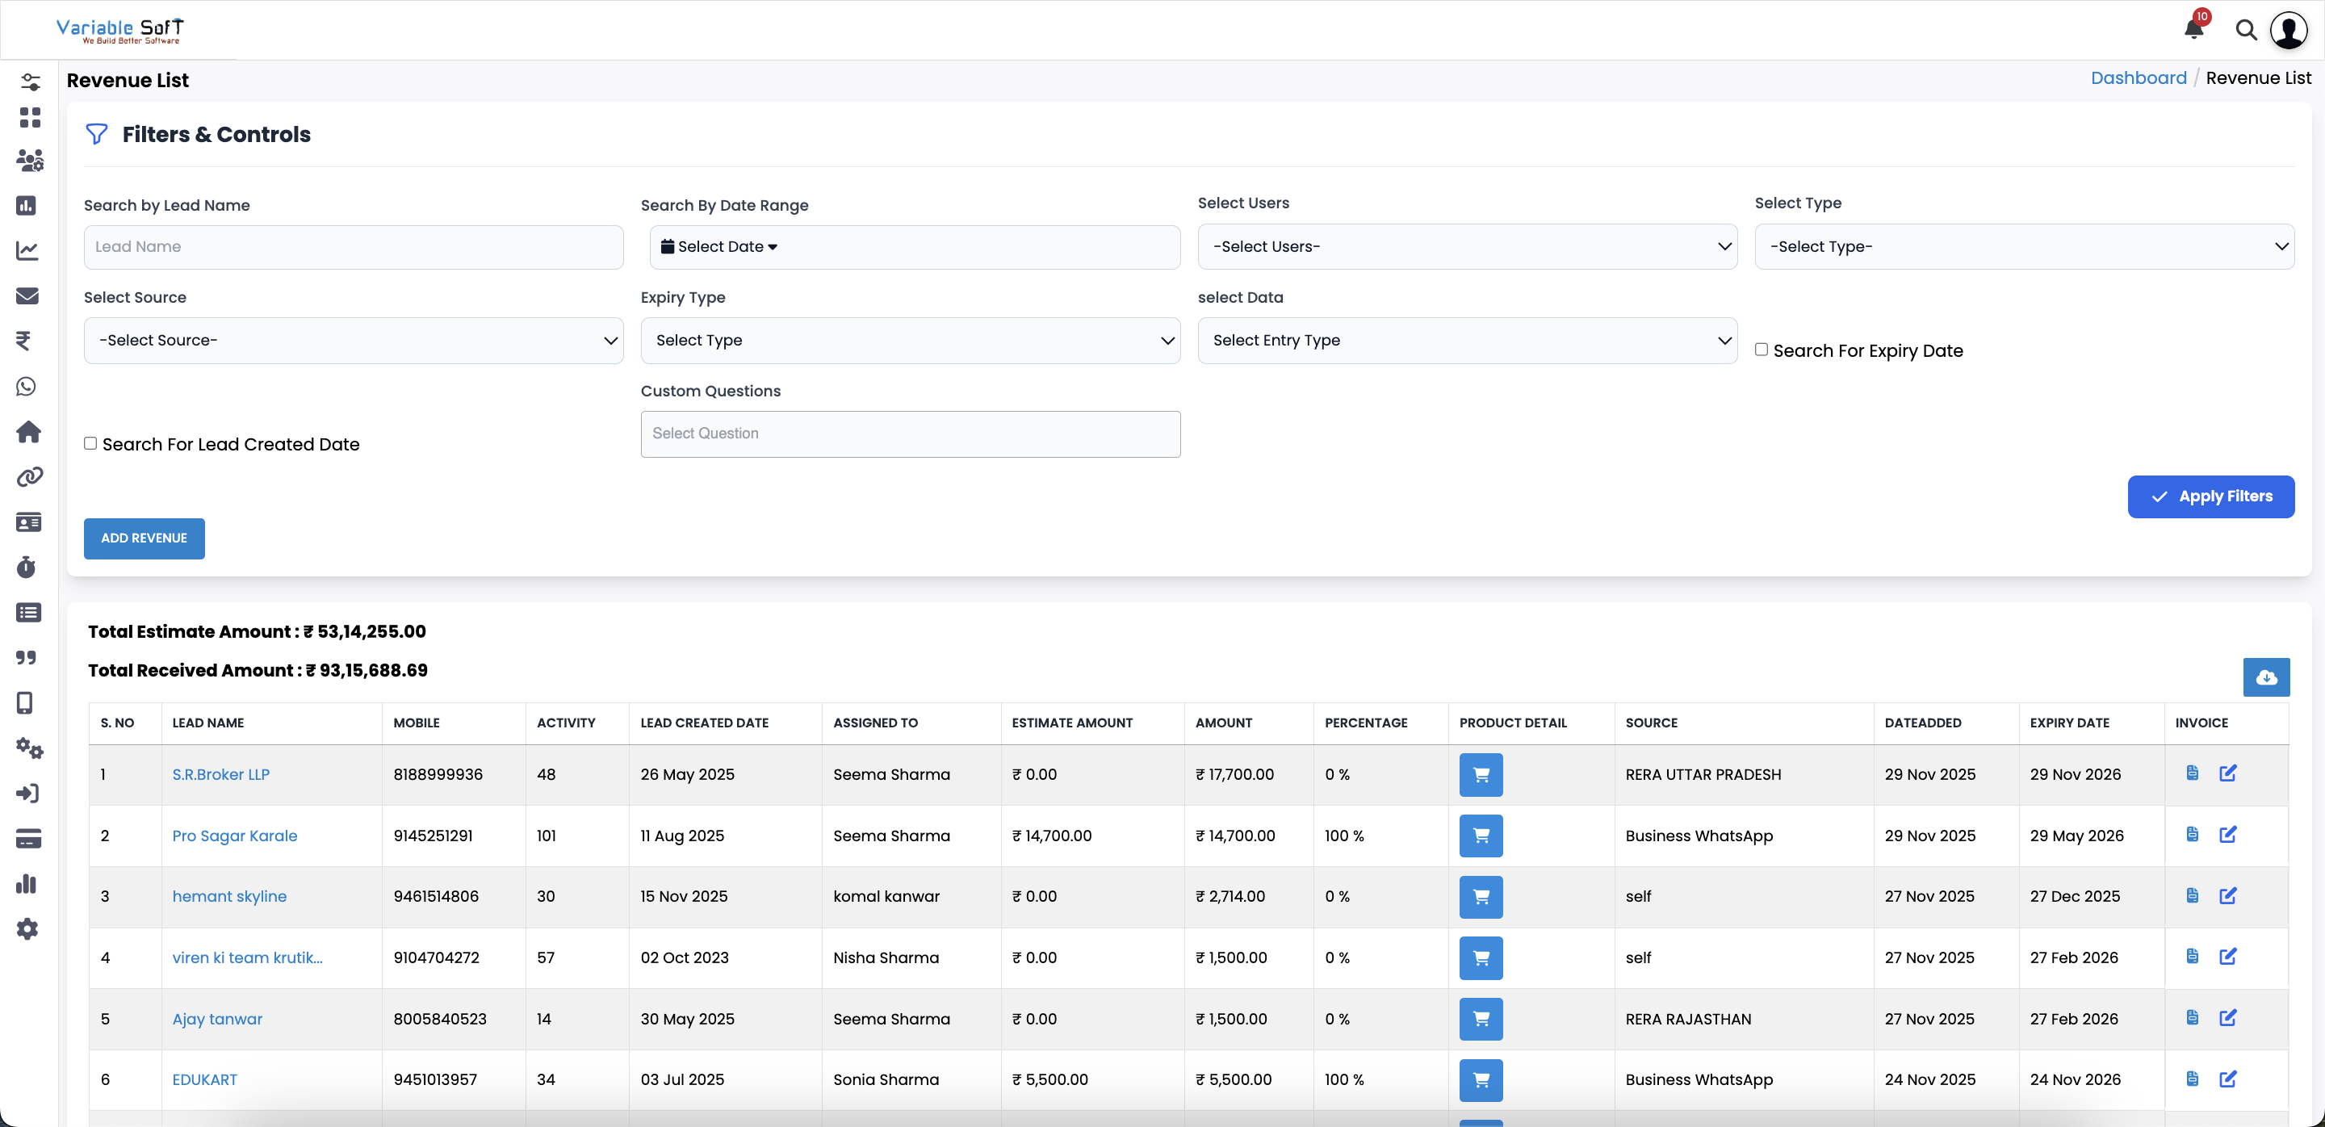Screen dimensions: 2325x1127
Task: Open the analytics line chart section in sidebar
Action: pyautogui.click(x=28, y=251)
